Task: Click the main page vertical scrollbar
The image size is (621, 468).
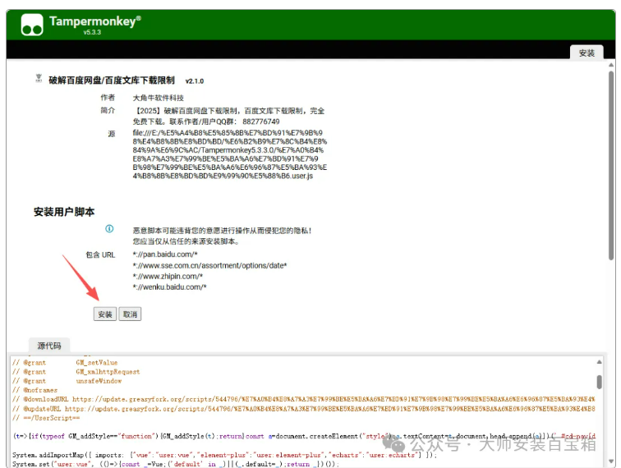Action: [610, 164]
